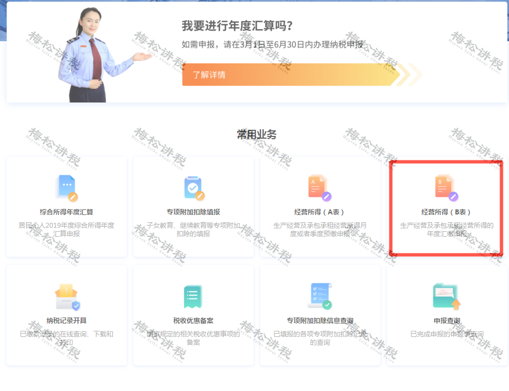Click the 纳税记录开具 box icon
The image size is (509, 391).
pyautogui.click(x=67, y=297)
